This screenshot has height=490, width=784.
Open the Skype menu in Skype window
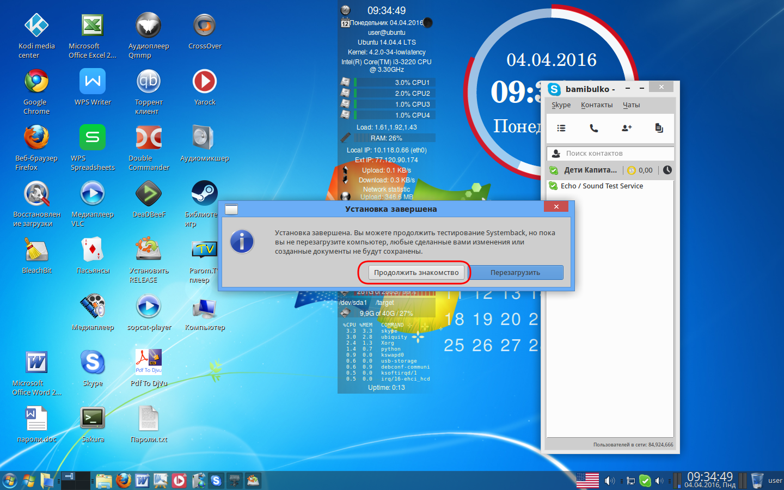point(561,105)
